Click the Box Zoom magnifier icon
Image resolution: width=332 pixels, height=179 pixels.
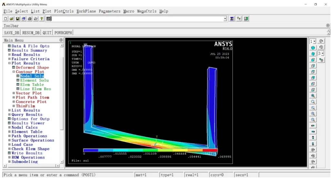313,102
